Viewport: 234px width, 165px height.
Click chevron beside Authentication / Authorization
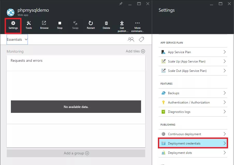225,102
